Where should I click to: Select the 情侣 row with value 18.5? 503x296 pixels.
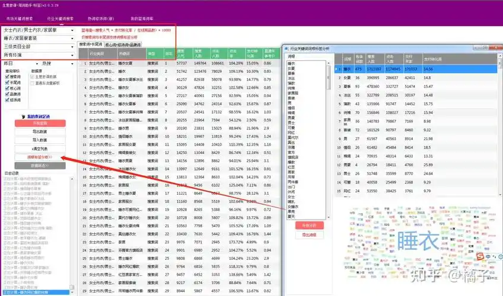[416, 147]
